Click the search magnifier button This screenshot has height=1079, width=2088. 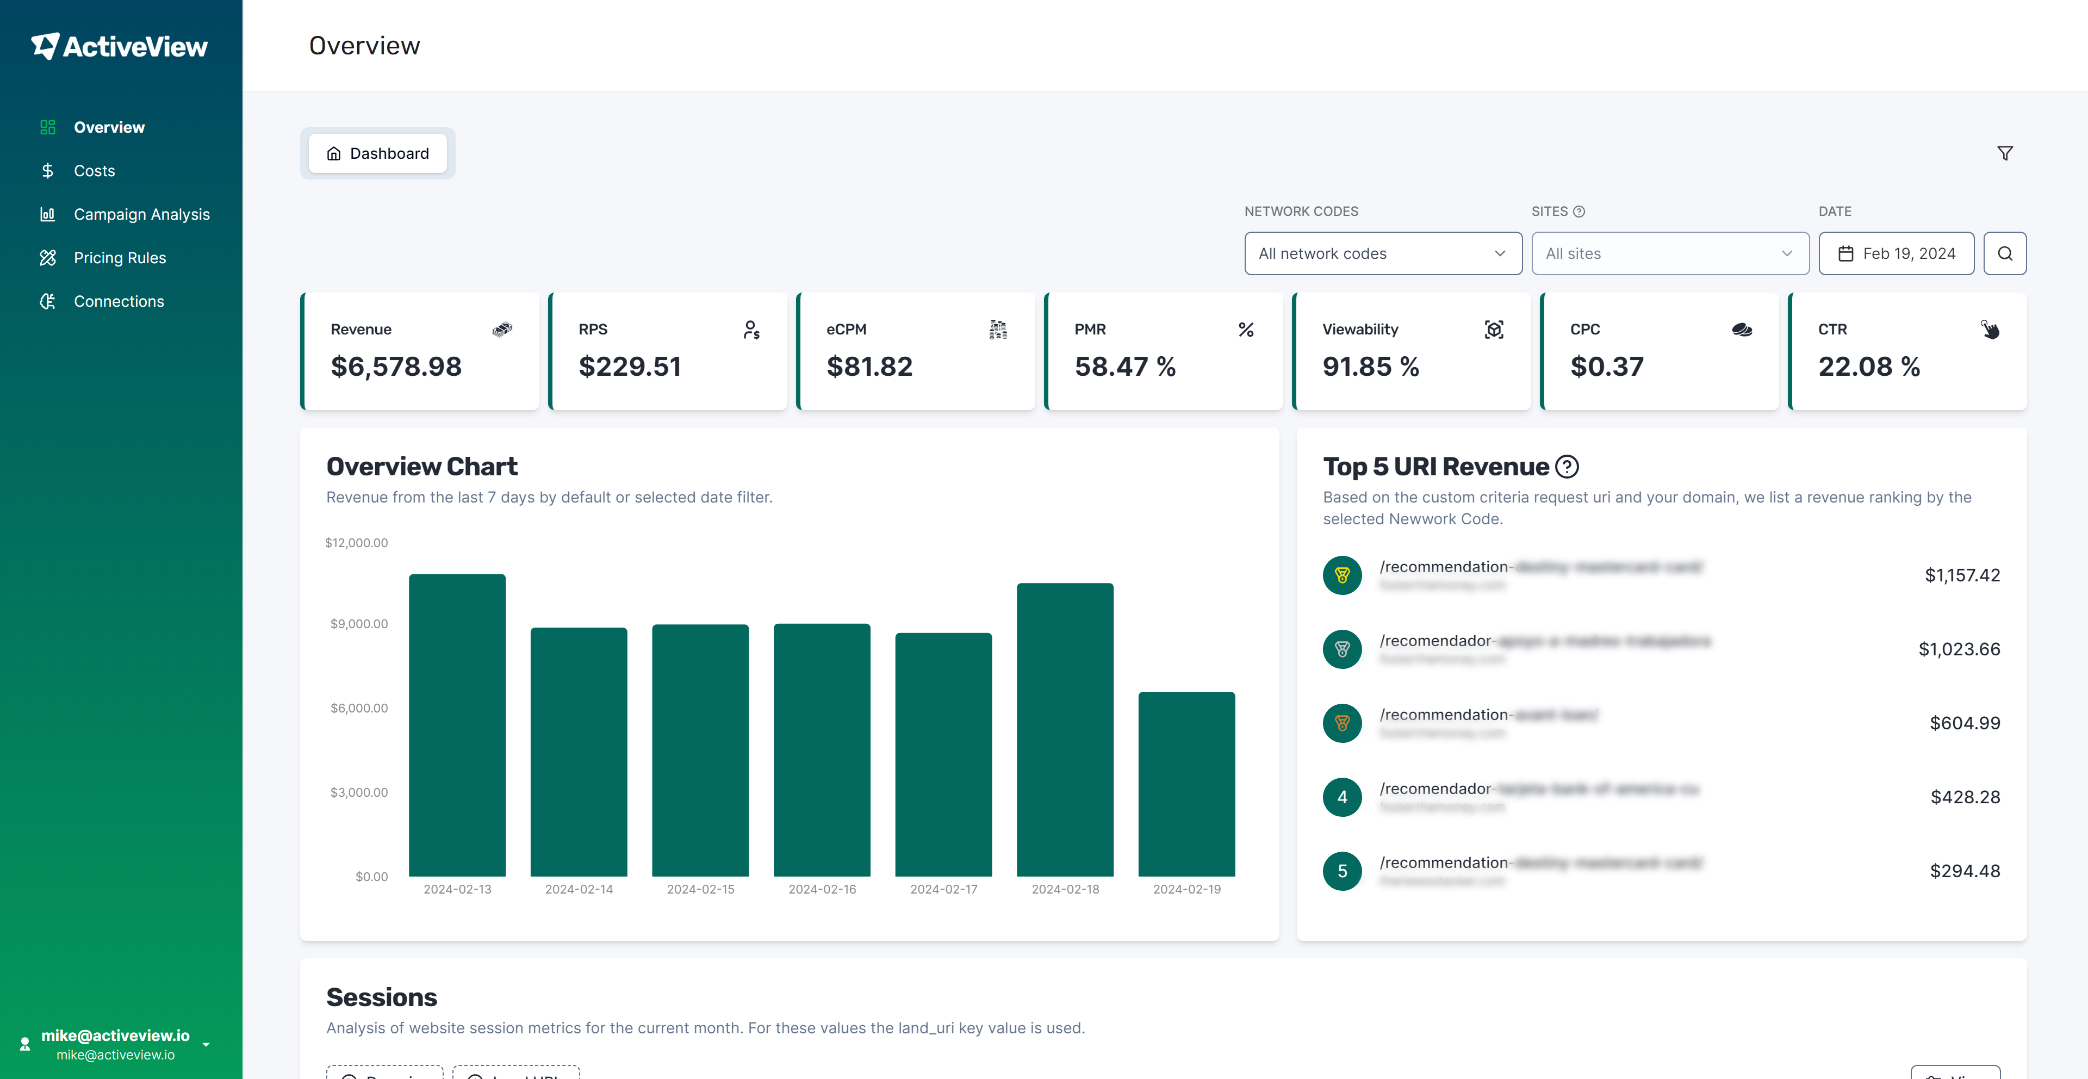(x=2004, y=254)
